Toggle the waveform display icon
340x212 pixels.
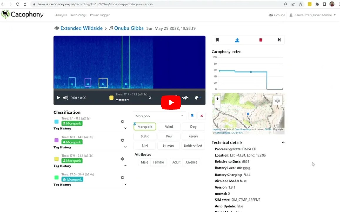185,98
